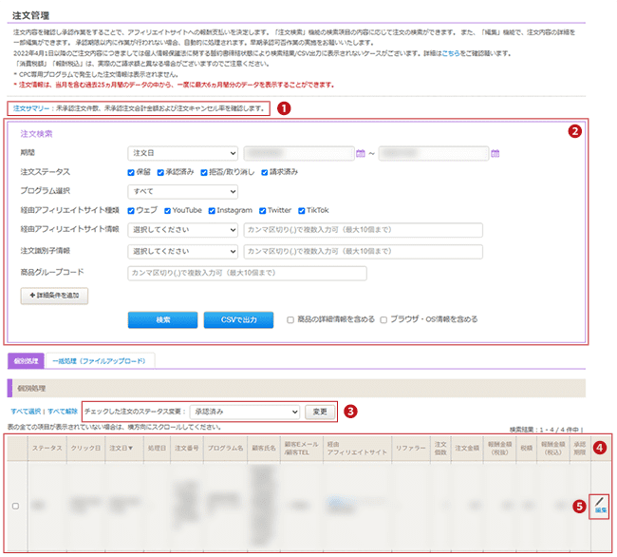Uncheck the 保留 status checkbox
This screenshot has width=617, height=557.
coord(132,172)
